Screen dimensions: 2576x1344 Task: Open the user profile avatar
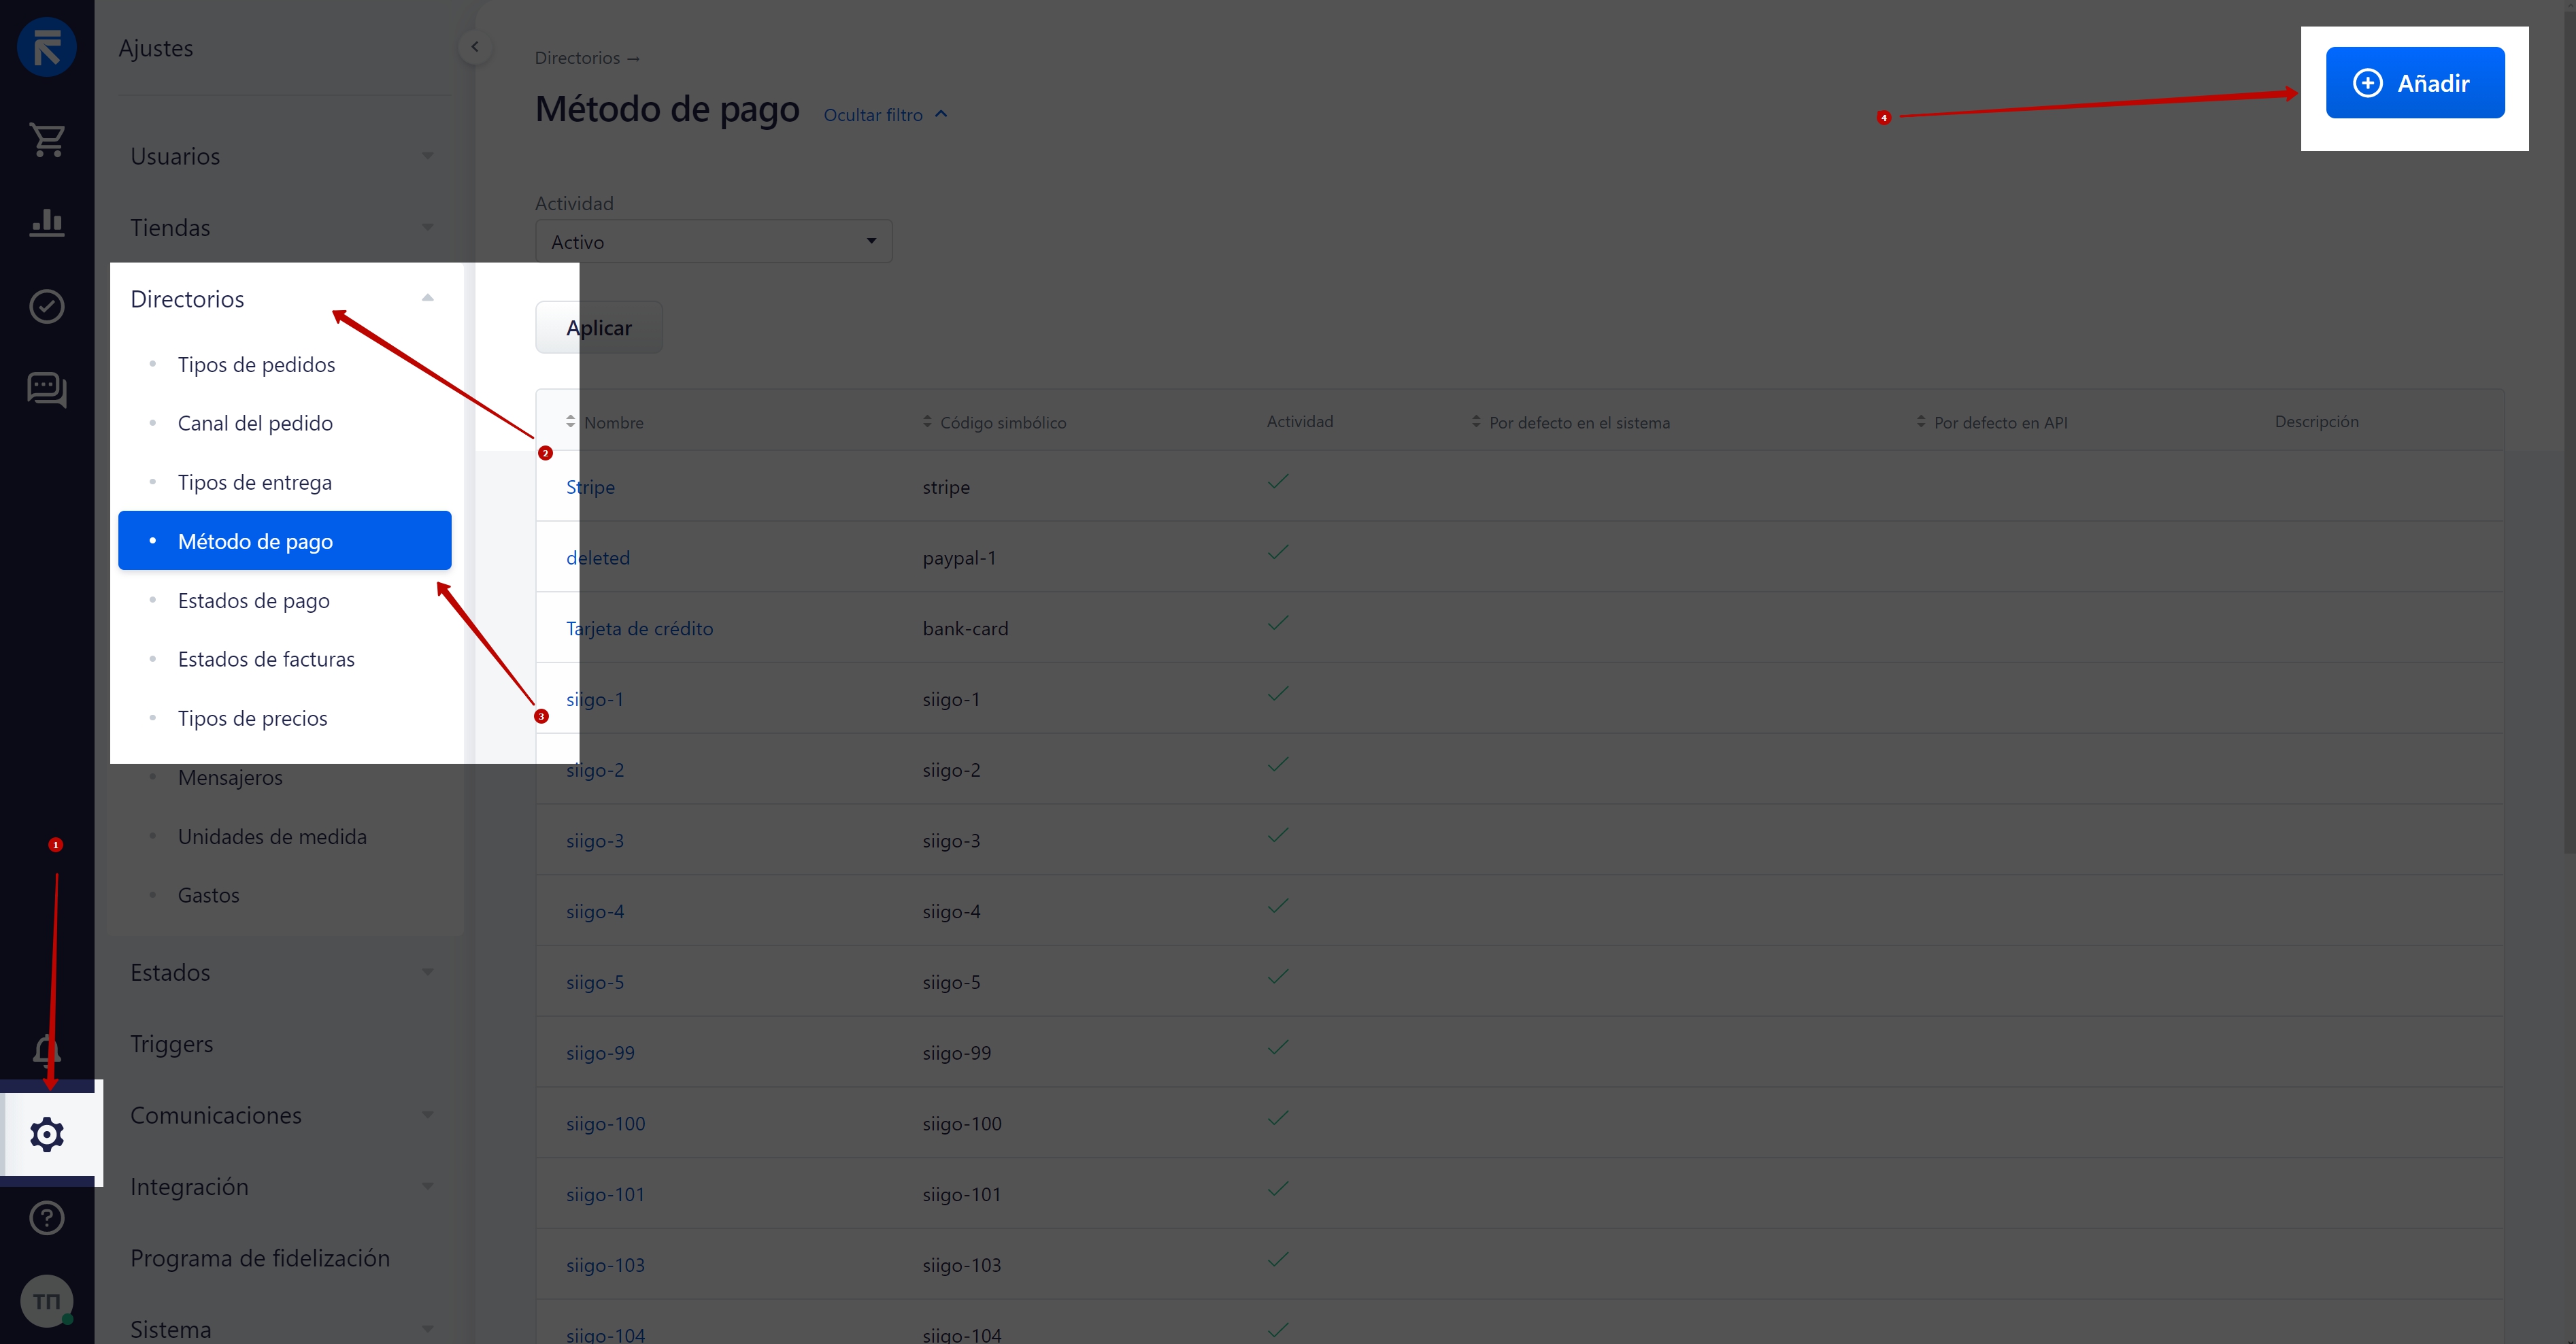click(47, 1301)
